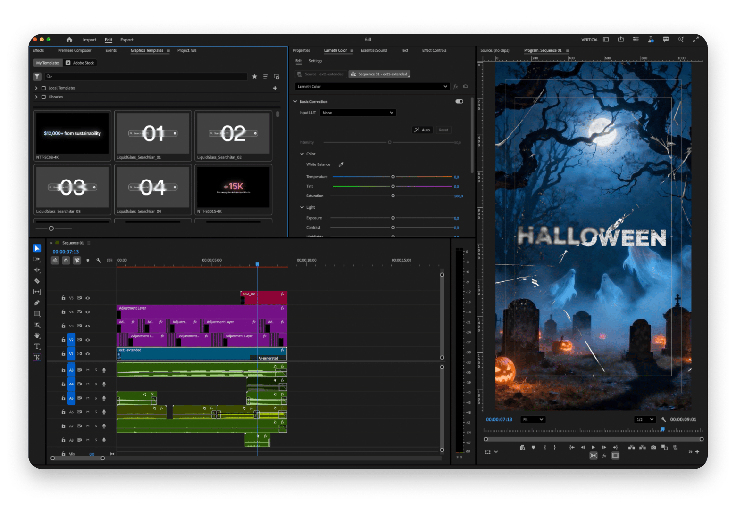The image size is (736, 507).
Task: Select the Hand tool
Action: point(37,335)
